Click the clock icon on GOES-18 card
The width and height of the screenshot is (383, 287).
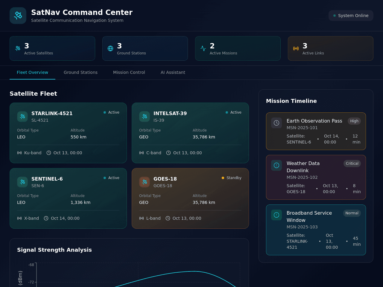pyautogui.click(x=168, y=218)
